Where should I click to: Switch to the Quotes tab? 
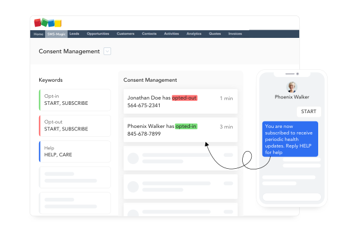point(215,34)
